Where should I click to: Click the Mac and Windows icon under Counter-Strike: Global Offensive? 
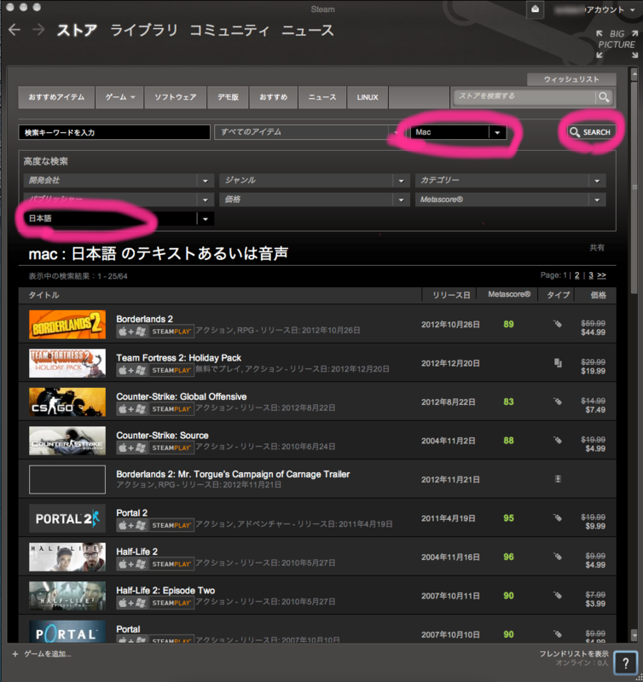pos(132,409)
